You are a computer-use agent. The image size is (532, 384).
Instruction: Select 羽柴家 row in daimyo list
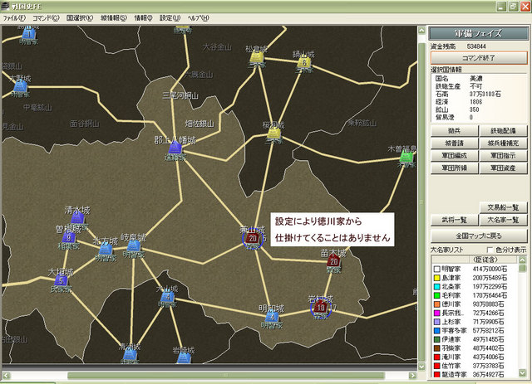[x=475, y=348]
